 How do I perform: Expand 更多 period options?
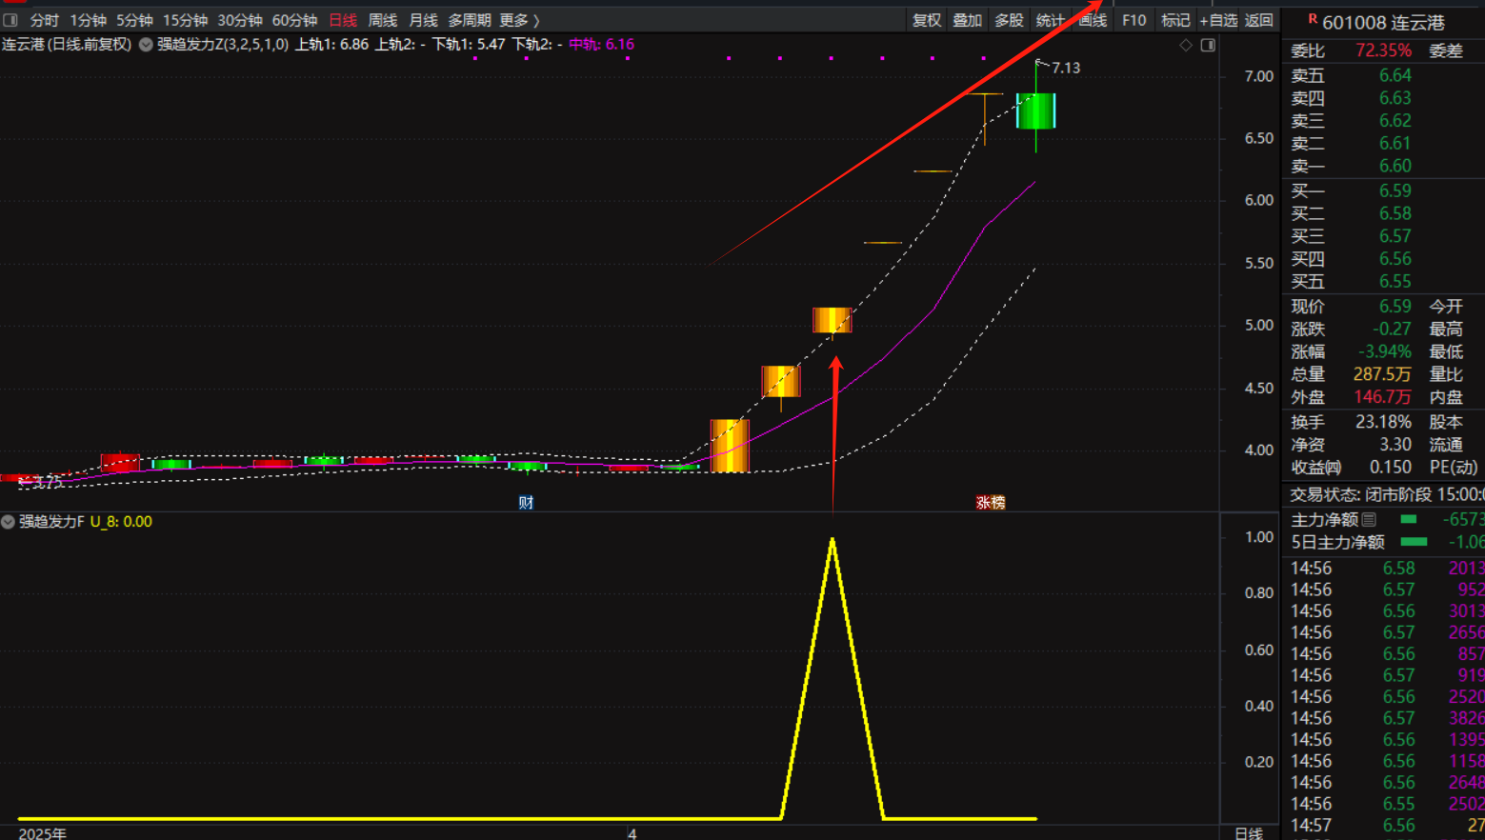(x=519, y=20)
